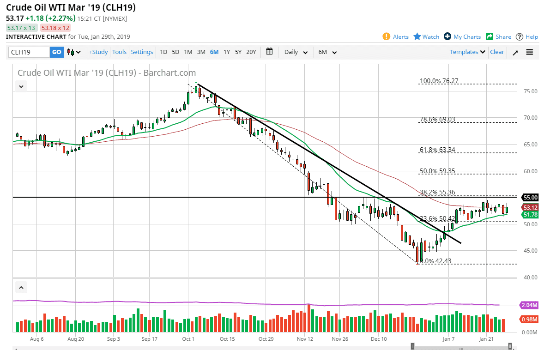
Task: Open the Daily frequency dropdown
Action: click(x=295, y=52)
